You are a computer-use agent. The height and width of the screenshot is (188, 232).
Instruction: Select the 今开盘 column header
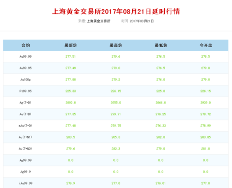click(x=206, y=45)
